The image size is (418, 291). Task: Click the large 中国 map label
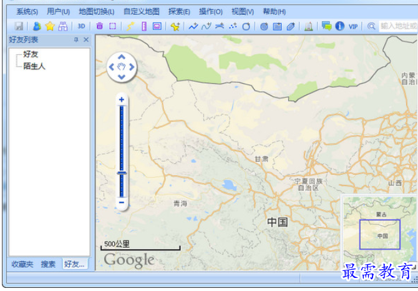point(278,222)
